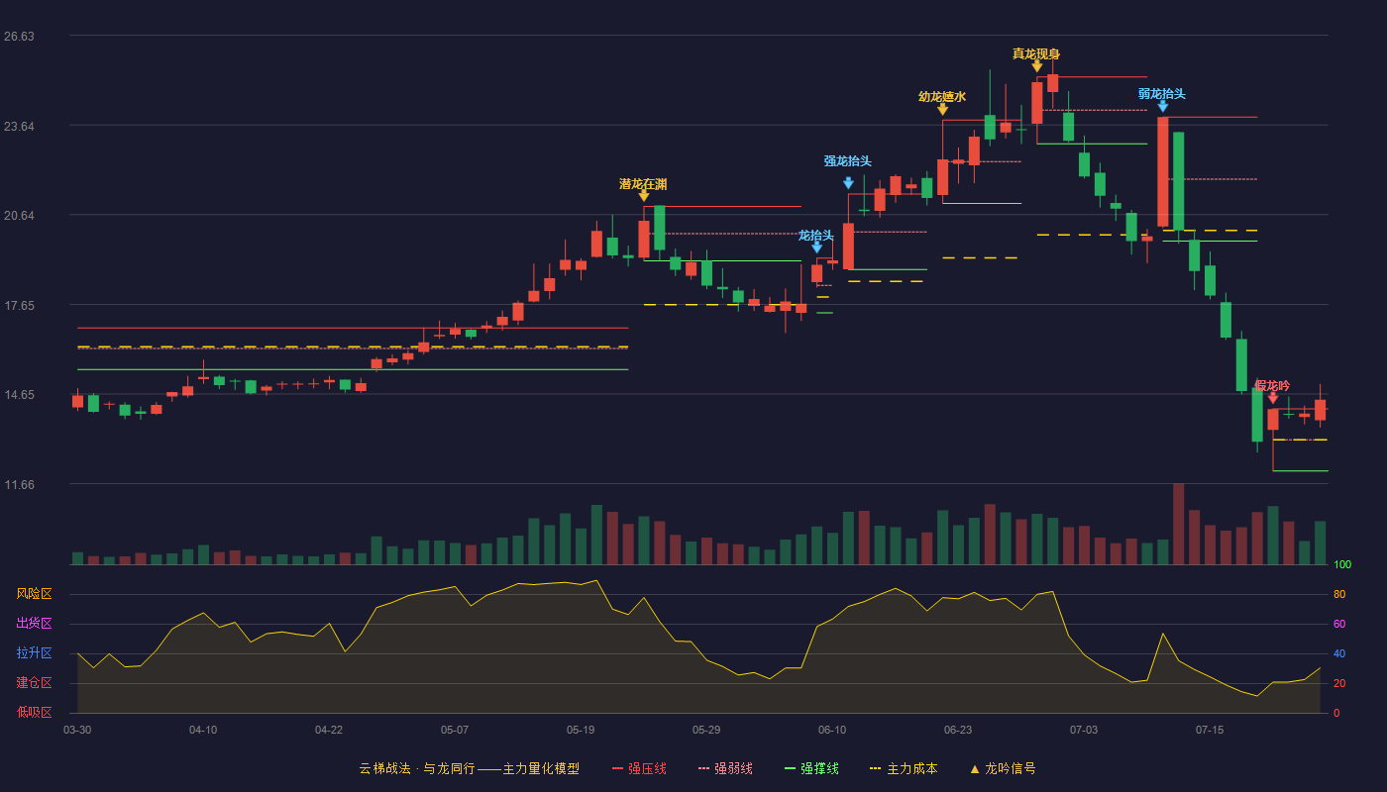Viewport: 1387px width, 792px height.
Task: Click the yellow arrow under 真龙现身
Action: pos(1036,66)
